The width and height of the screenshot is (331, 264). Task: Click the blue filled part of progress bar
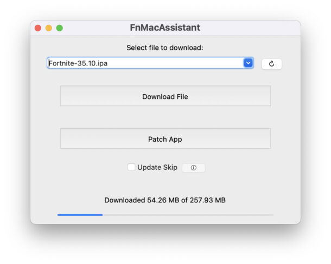click(80, 215)
